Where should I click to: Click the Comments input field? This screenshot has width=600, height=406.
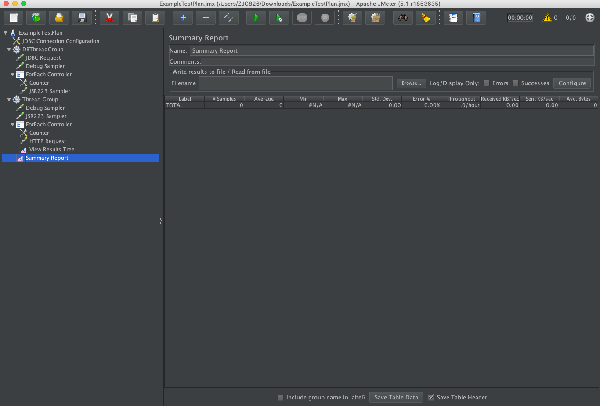pyautogui.click(x=398, y=61)
